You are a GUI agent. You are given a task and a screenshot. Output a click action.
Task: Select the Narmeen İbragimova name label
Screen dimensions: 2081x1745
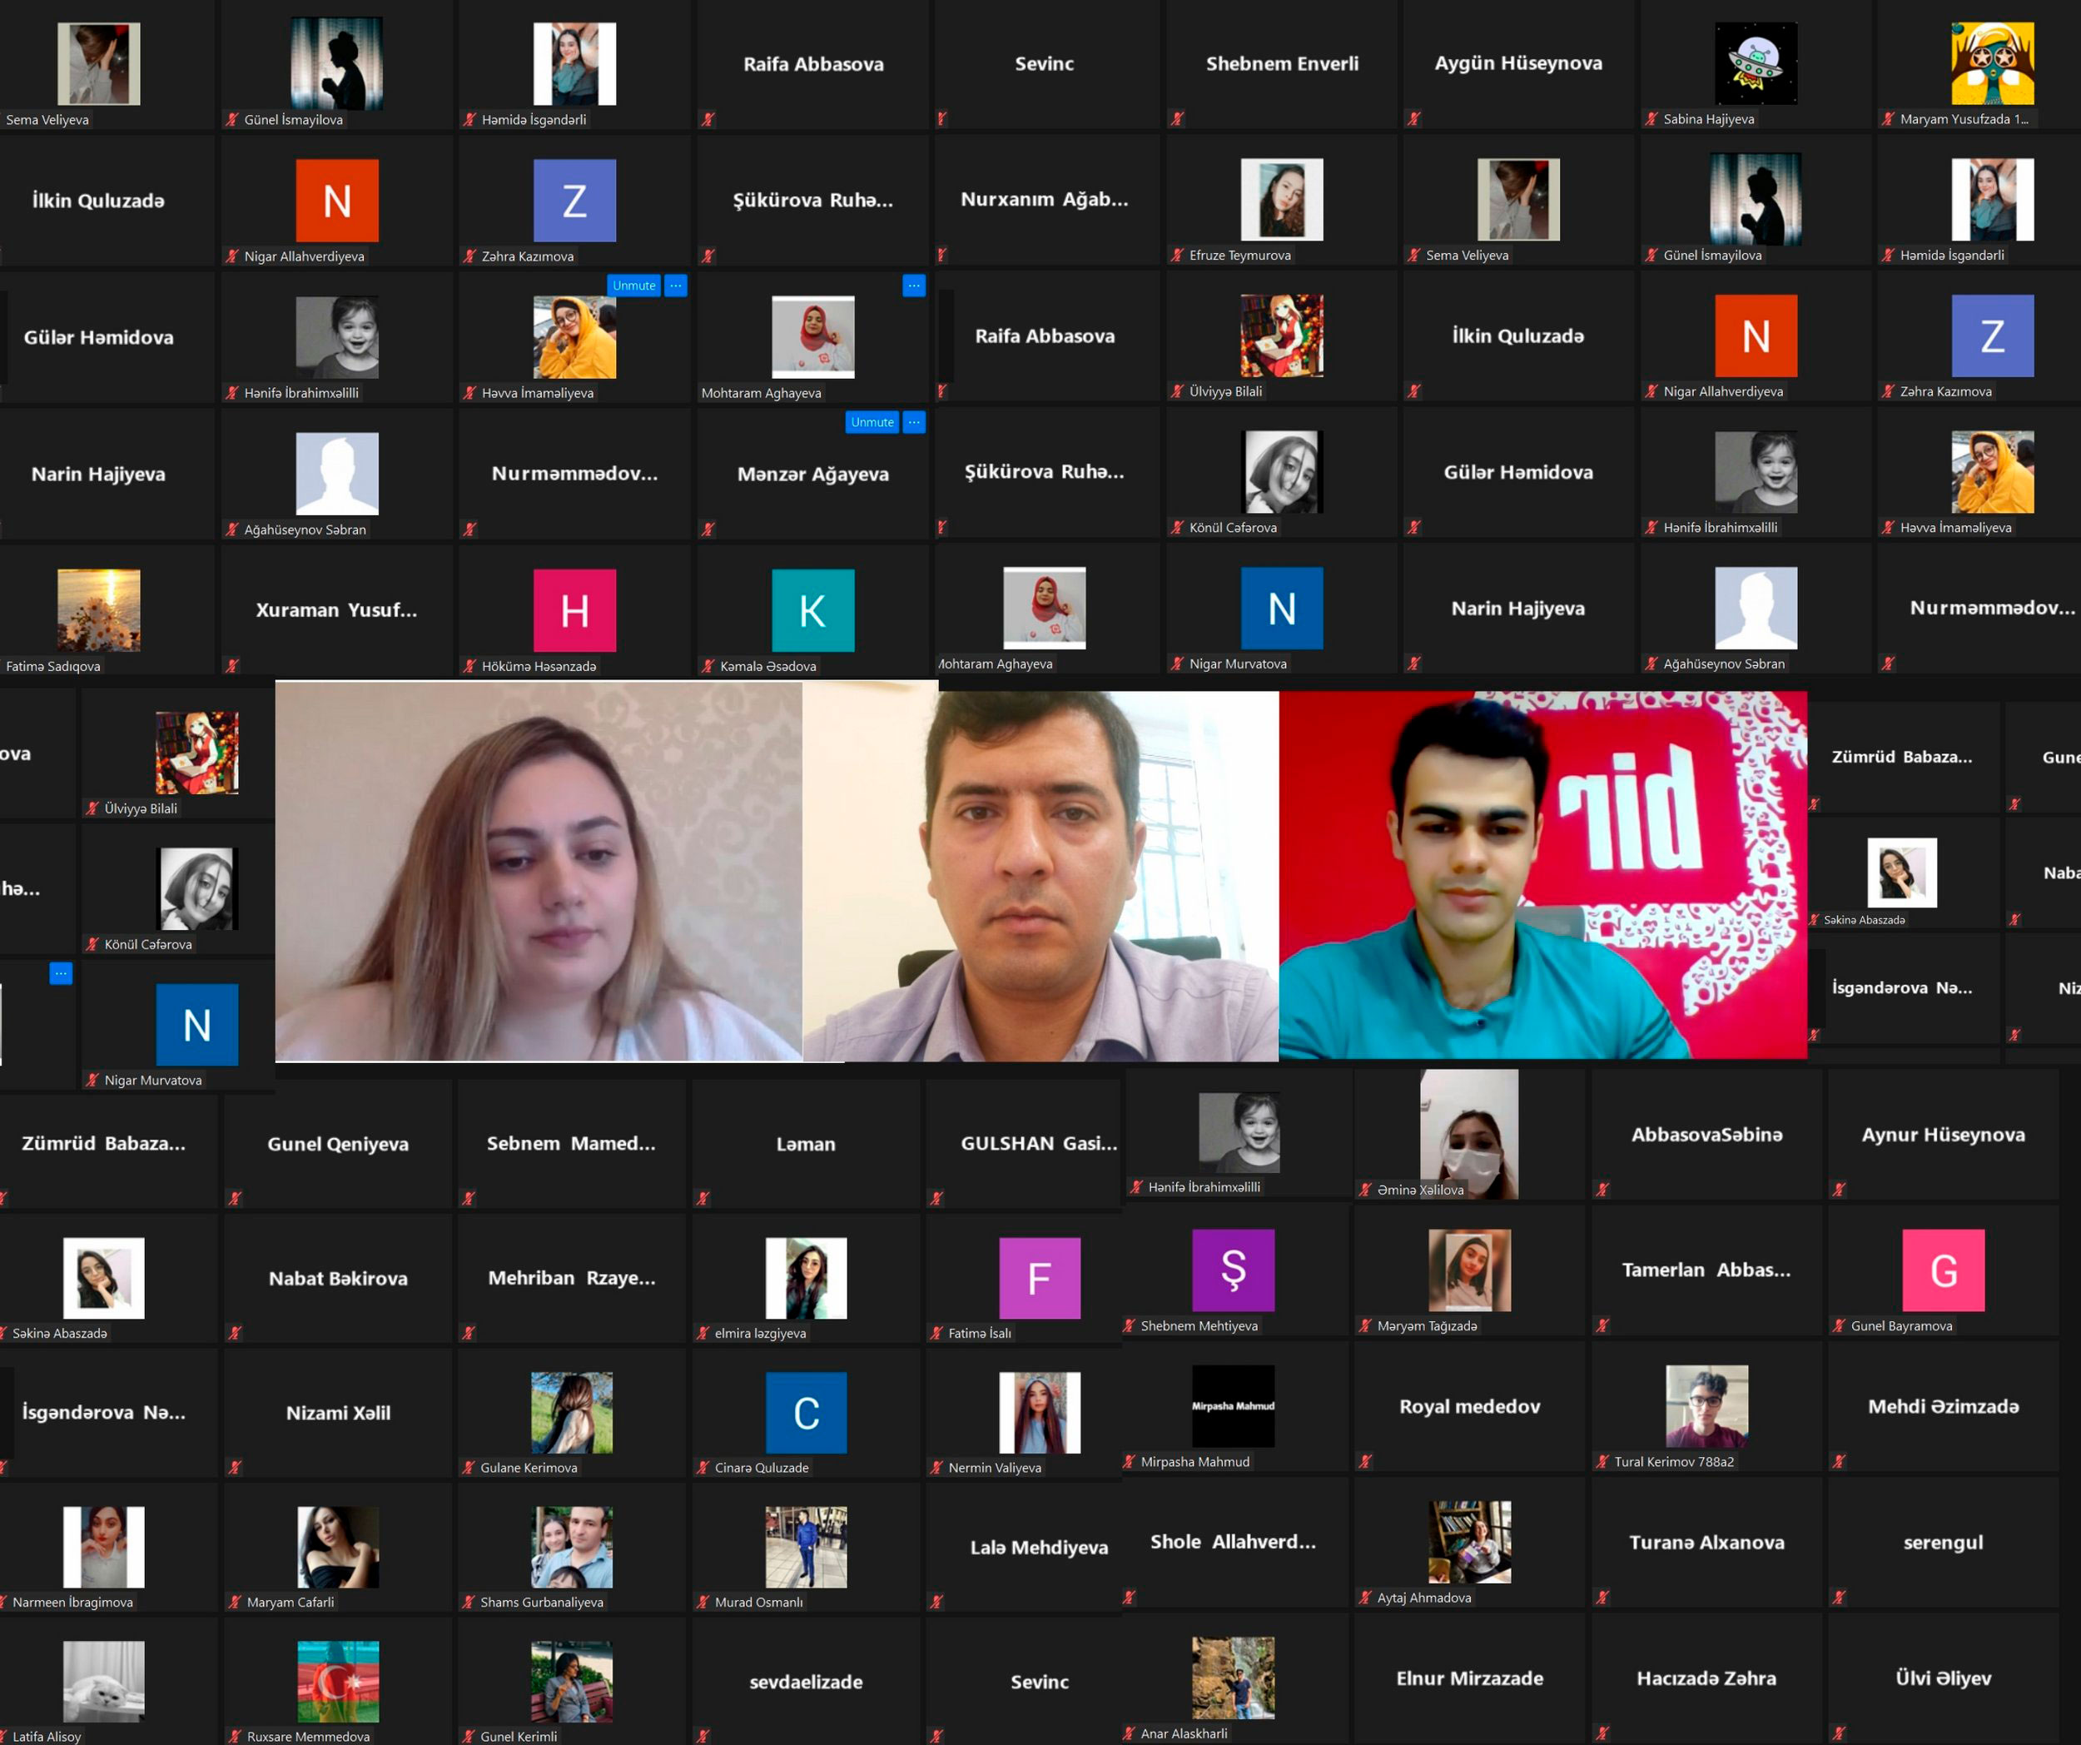click(72, 1603)
